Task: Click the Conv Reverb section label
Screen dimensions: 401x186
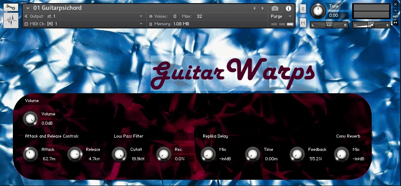Action: (348, 136)
